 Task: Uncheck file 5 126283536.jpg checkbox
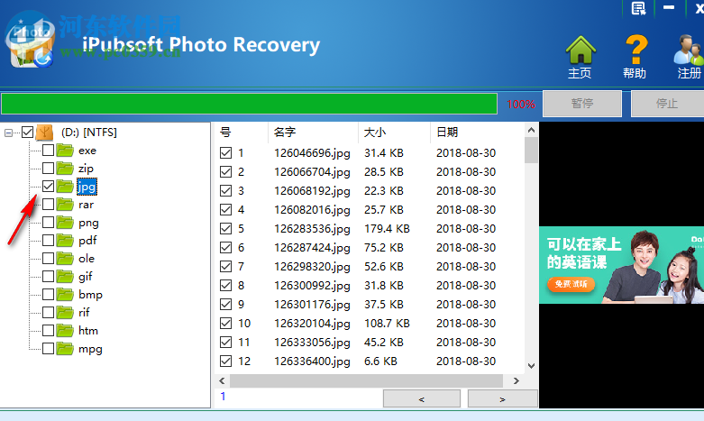click(x=226, y=228)
